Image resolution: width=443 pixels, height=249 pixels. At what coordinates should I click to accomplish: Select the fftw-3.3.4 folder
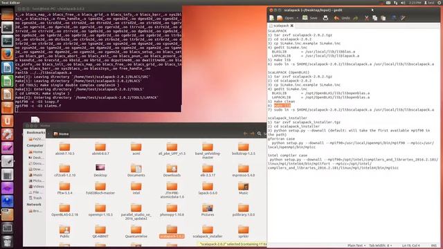click(64, 188)
